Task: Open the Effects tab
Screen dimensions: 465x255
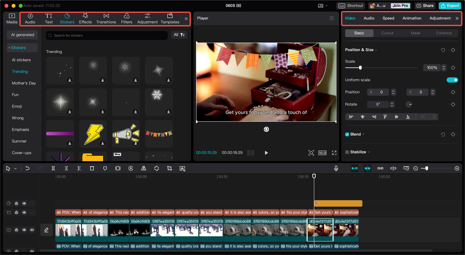Action: click(x=85, y=18)
